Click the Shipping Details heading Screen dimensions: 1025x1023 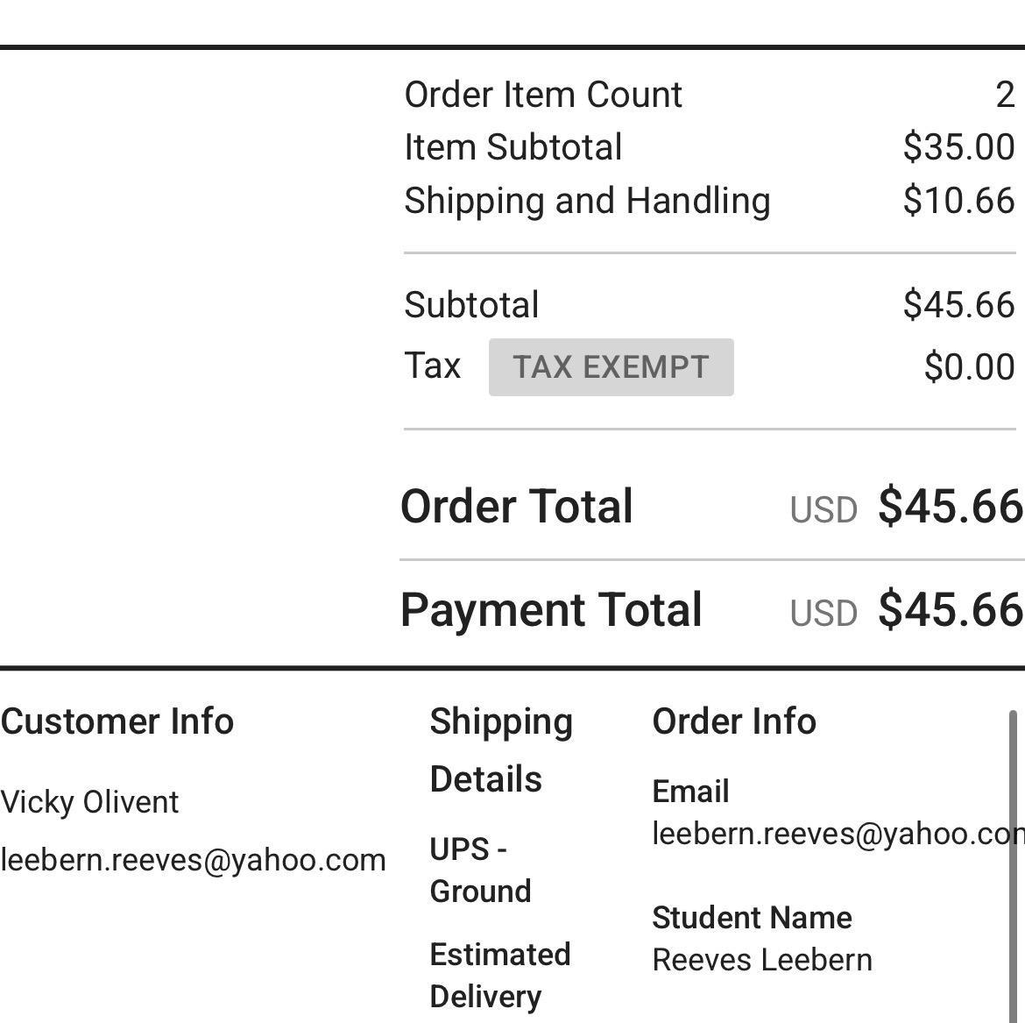coord(500,749)
